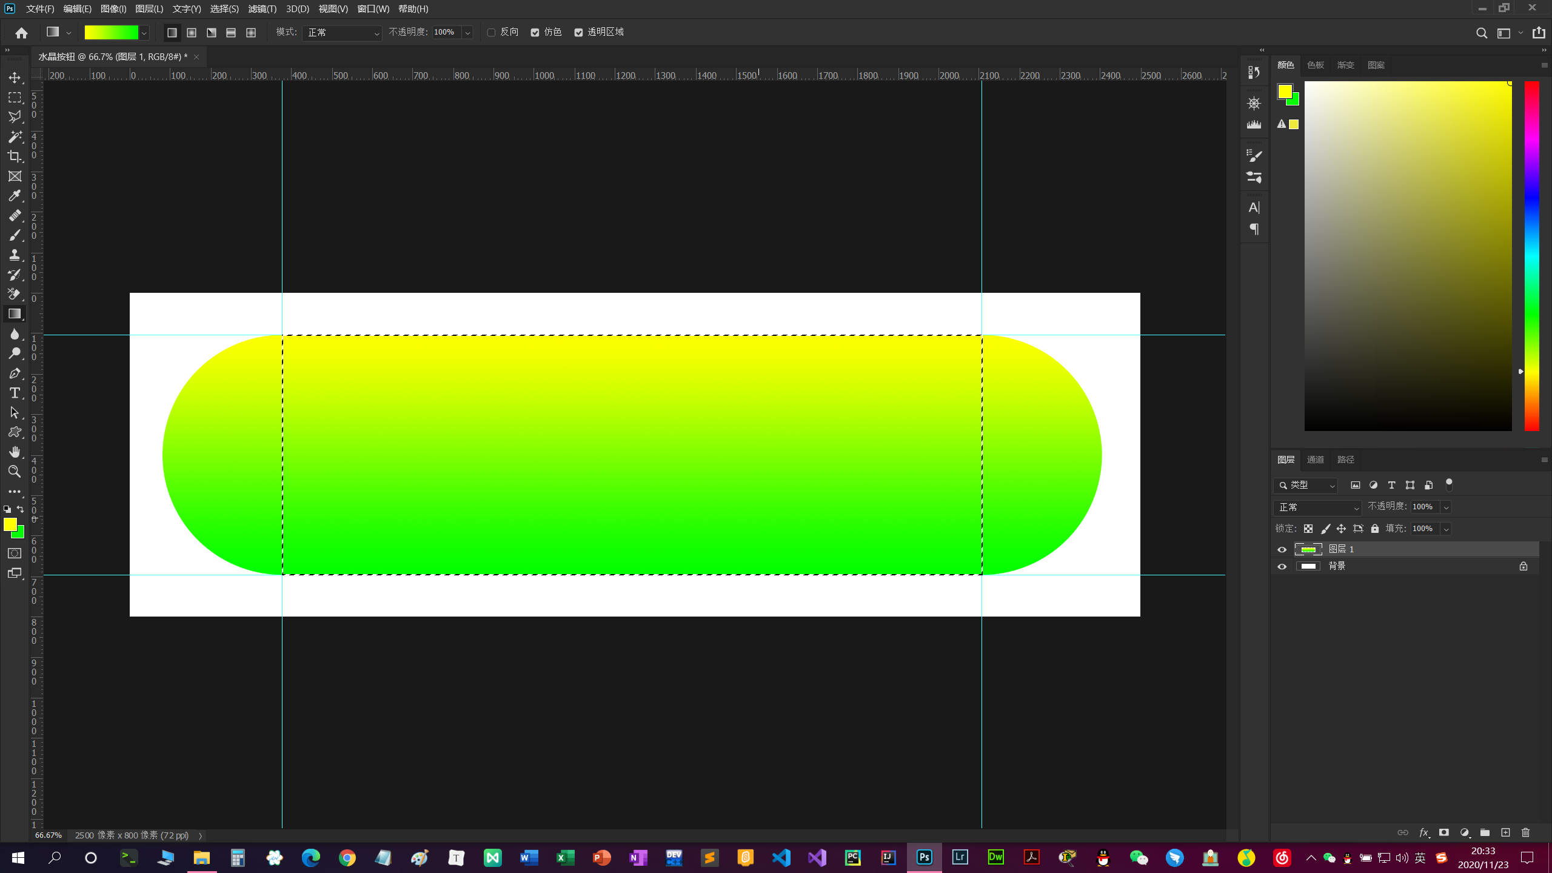Add a layer style with fx button
Image resolution: width=1552 pixels, height=873 pixels.
point(1424,833)
